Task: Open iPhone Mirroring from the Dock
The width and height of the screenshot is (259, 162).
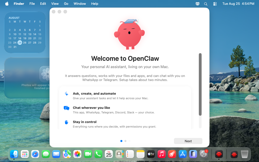Action: [193, 154]
